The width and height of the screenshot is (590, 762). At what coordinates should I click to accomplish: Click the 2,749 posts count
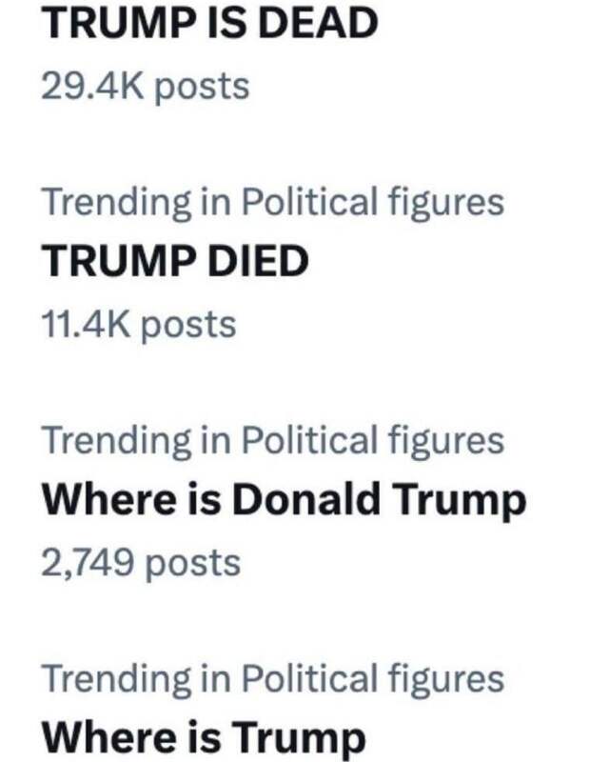pyautogui.click(x=141, y=563)
